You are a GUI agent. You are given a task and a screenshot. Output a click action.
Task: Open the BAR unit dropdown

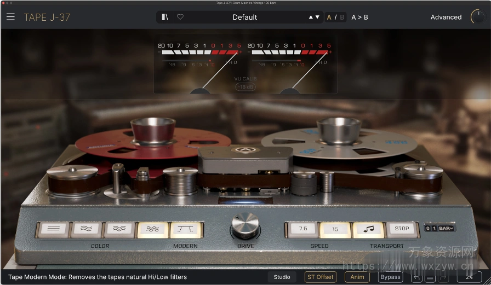(446, 228)
